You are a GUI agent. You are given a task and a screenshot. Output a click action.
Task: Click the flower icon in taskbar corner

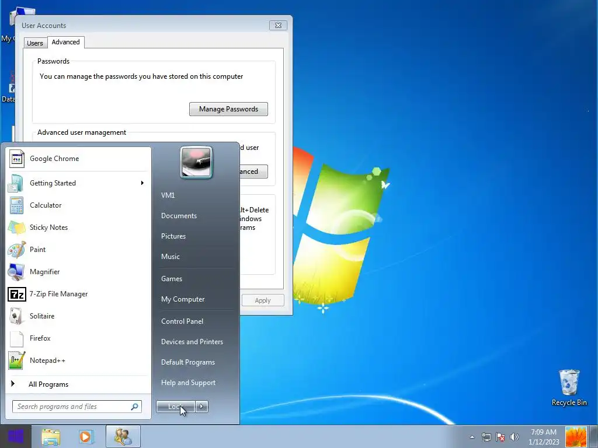click(x=576, y=437)
